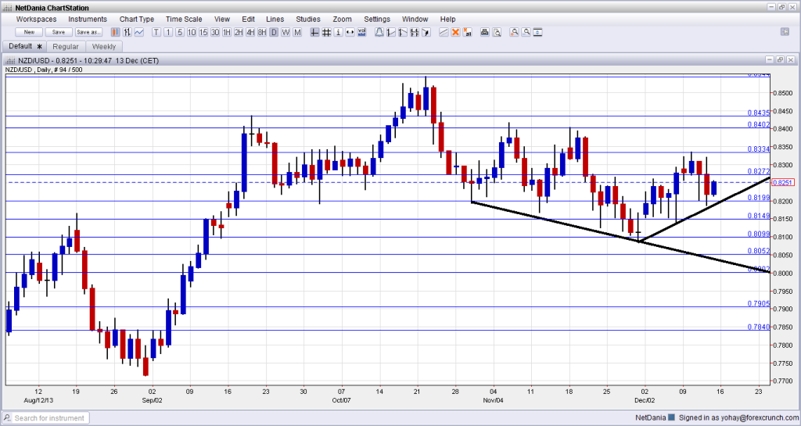This screenshot has height=426, width=801.
Task: Click the panel toggle icon at toolbar right
Action: 785,31
